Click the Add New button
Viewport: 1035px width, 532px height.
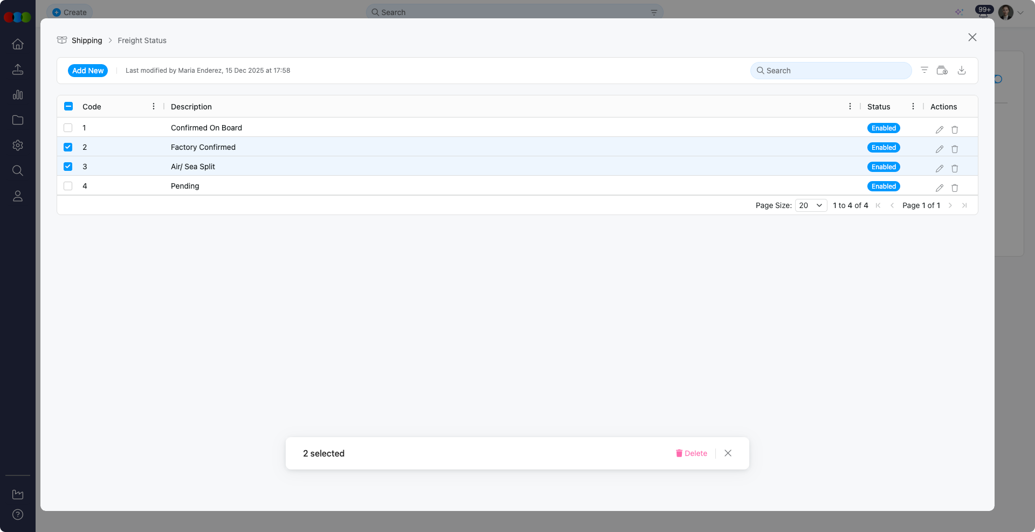click(x=87, y=71)
